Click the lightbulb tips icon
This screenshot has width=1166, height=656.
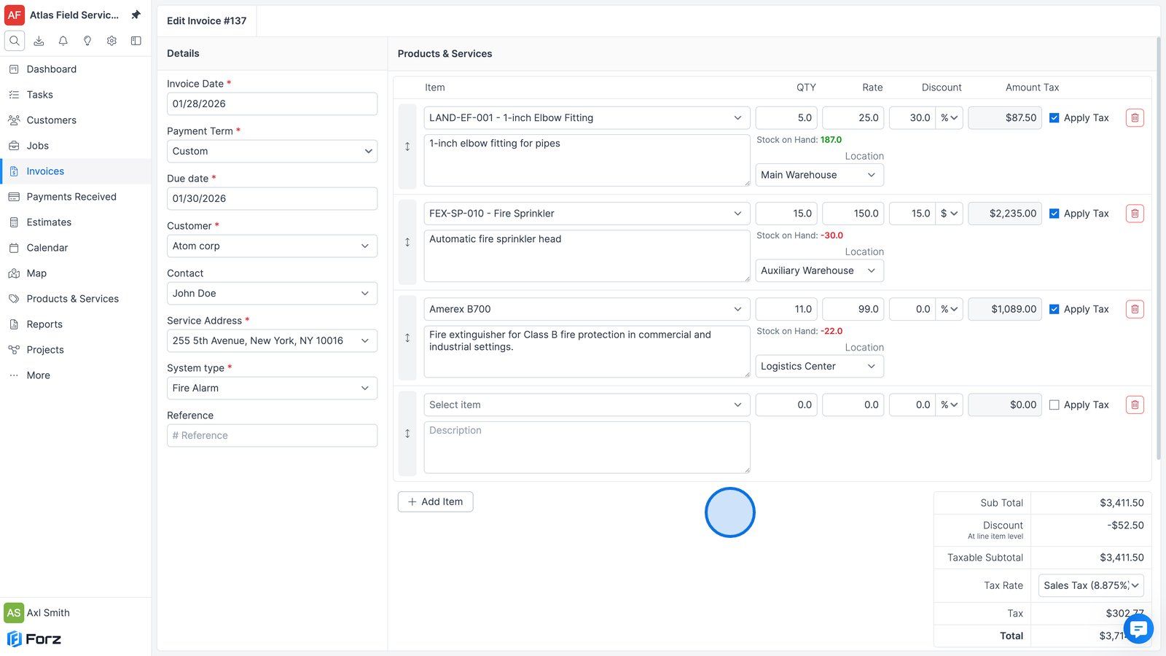point(87,41)
